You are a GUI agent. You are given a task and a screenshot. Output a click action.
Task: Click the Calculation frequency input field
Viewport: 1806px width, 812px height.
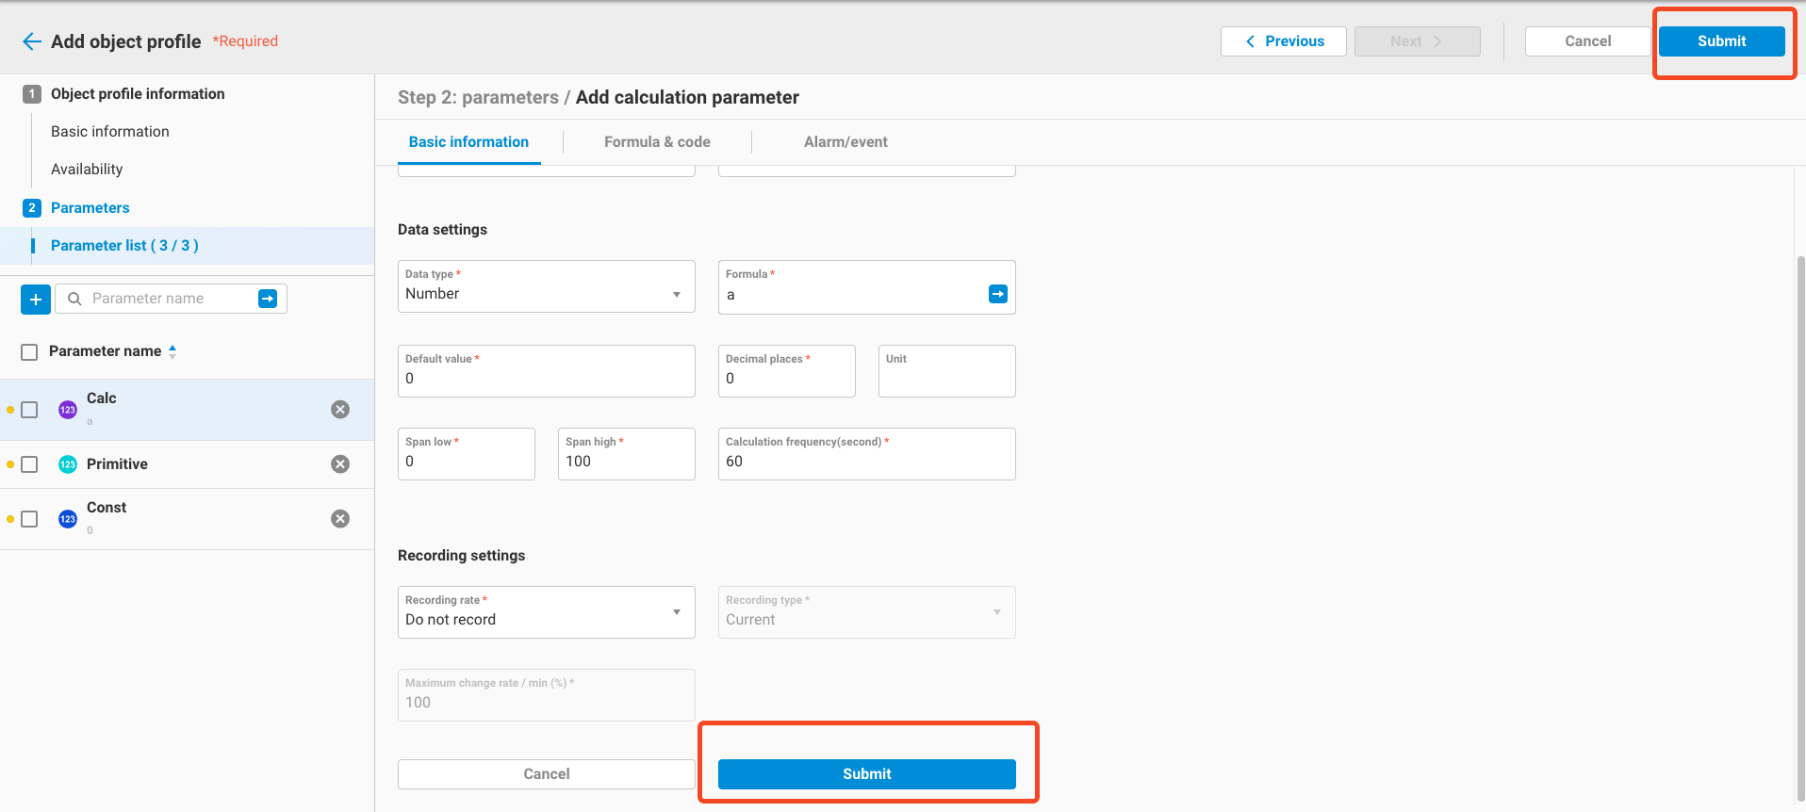[866, 461]
